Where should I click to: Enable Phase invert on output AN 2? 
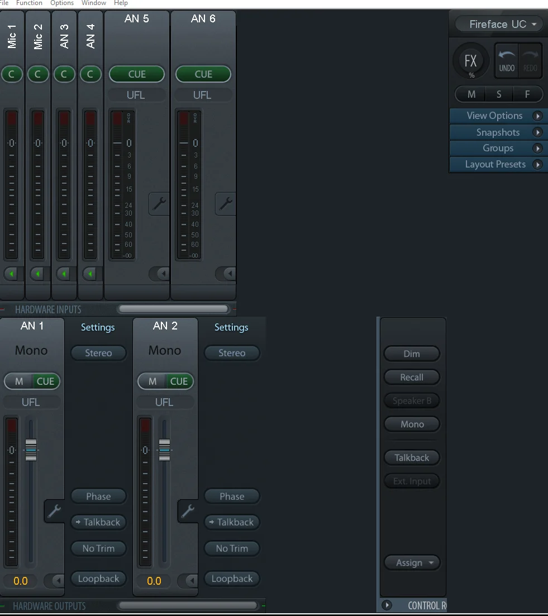click(232, 496)
